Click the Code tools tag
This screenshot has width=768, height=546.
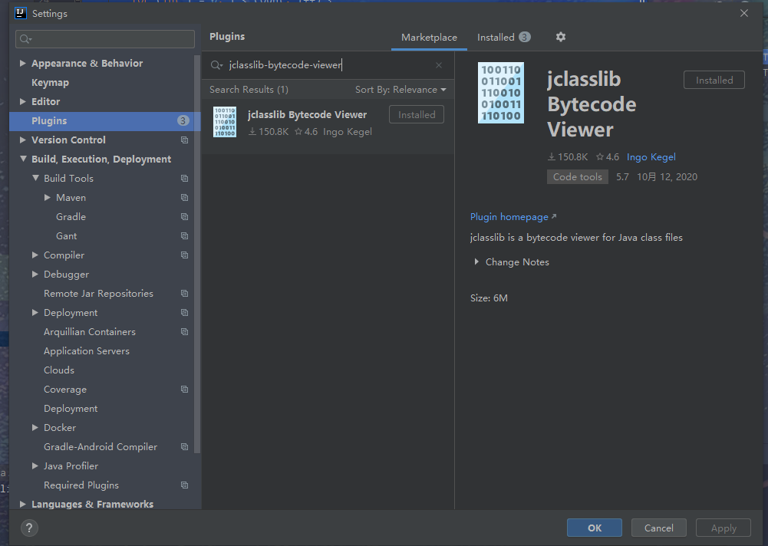coord(578,177)
